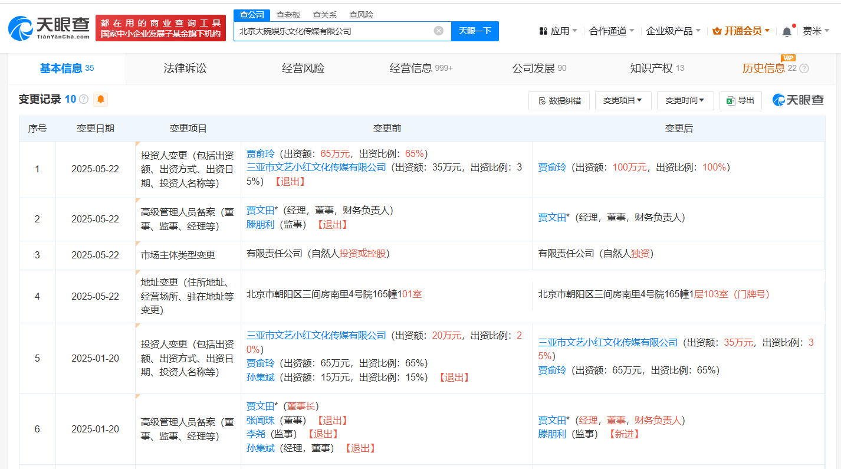The height and width of the screenshot is (469, 841).
Task: Expand the 企业级产品 dropdown
Action: (673, 31)
